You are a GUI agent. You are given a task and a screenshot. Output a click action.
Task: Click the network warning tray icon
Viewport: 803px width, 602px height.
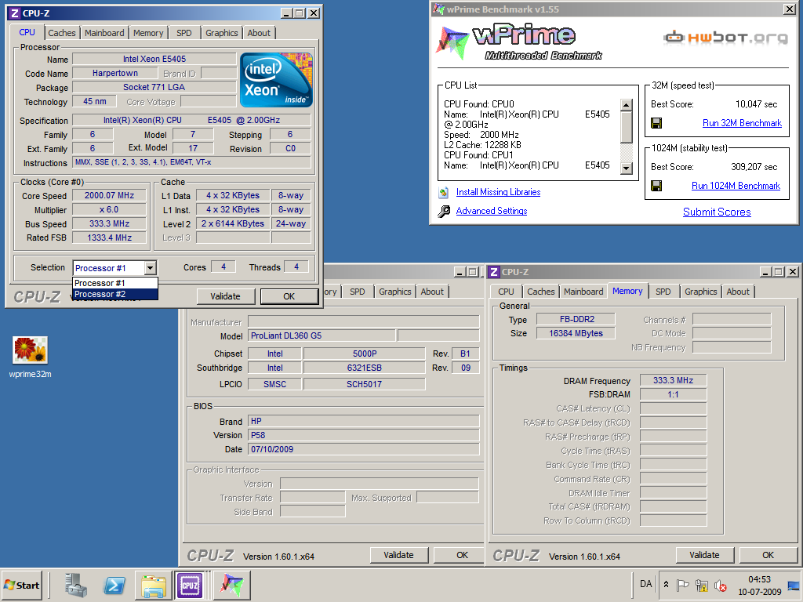pyautogui.click(x=702, y=585)
